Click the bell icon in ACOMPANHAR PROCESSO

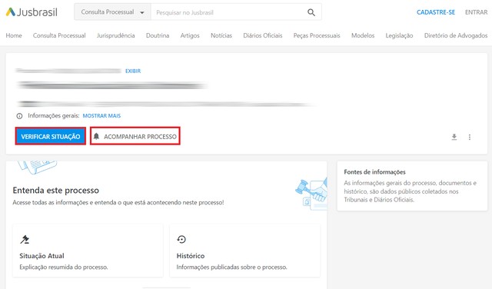pyautogui.click(x=96, y=136)
